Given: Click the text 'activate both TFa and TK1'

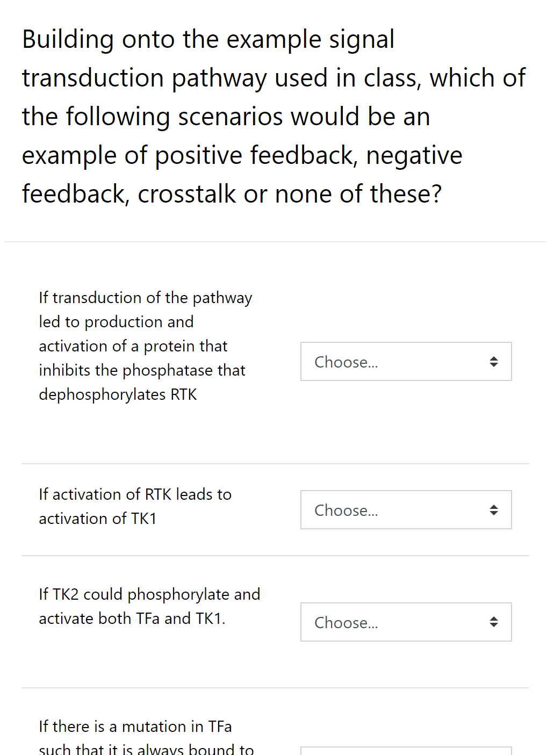Looking at the screenshot, I should (133, 618).
